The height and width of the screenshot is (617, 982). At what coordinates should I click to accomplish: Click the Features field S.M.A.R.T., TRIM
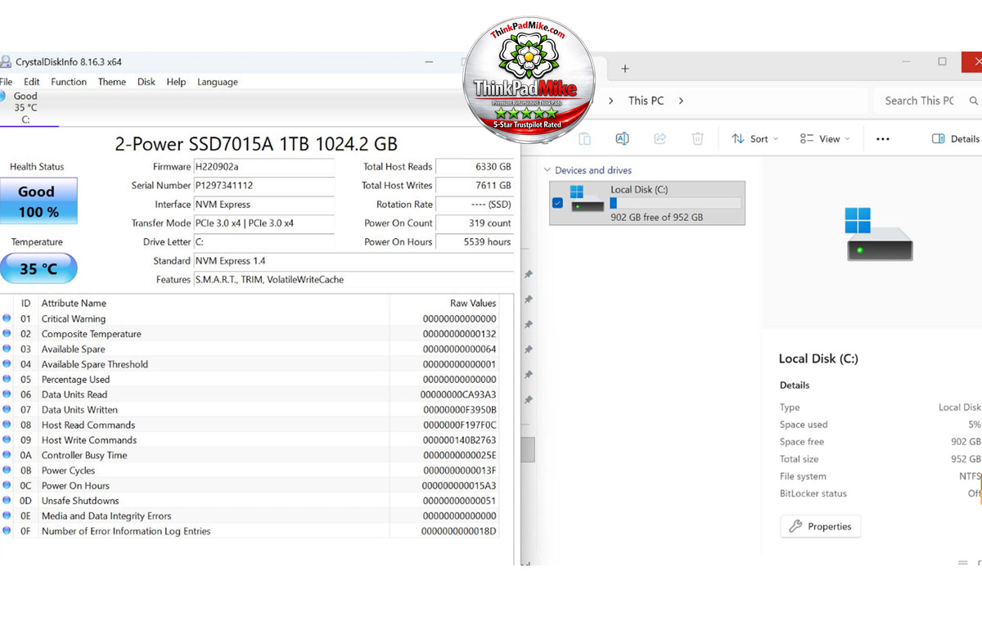pyautogui.click(x=354, y=280)
